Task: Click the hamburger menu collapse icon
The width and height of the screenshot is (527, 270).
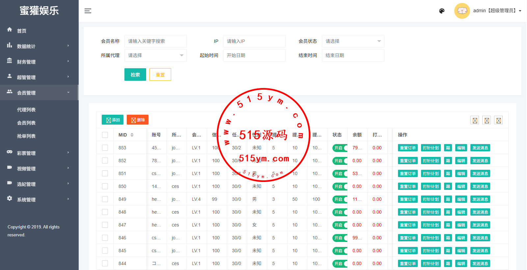Action: (88, 11)
